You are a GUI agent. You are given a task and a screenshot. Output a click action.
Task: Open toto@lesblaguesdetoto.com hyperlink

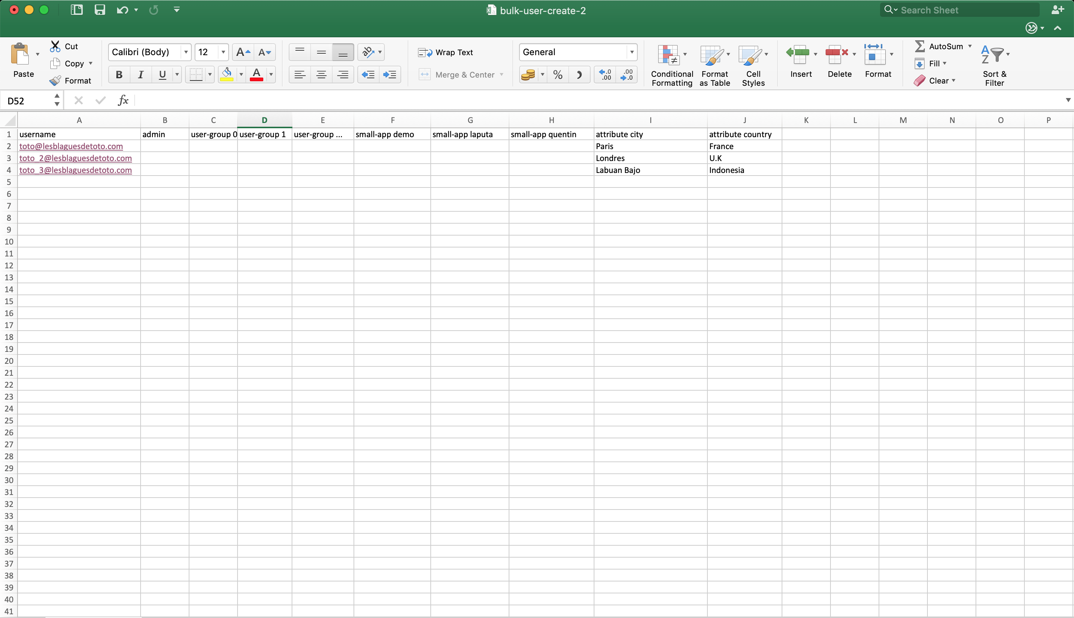pos(71,146)
